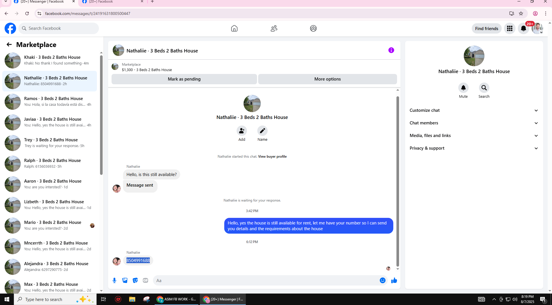Expand Customize chat section
This screenshot has height=305, width=552.
[x=474, y=110]
